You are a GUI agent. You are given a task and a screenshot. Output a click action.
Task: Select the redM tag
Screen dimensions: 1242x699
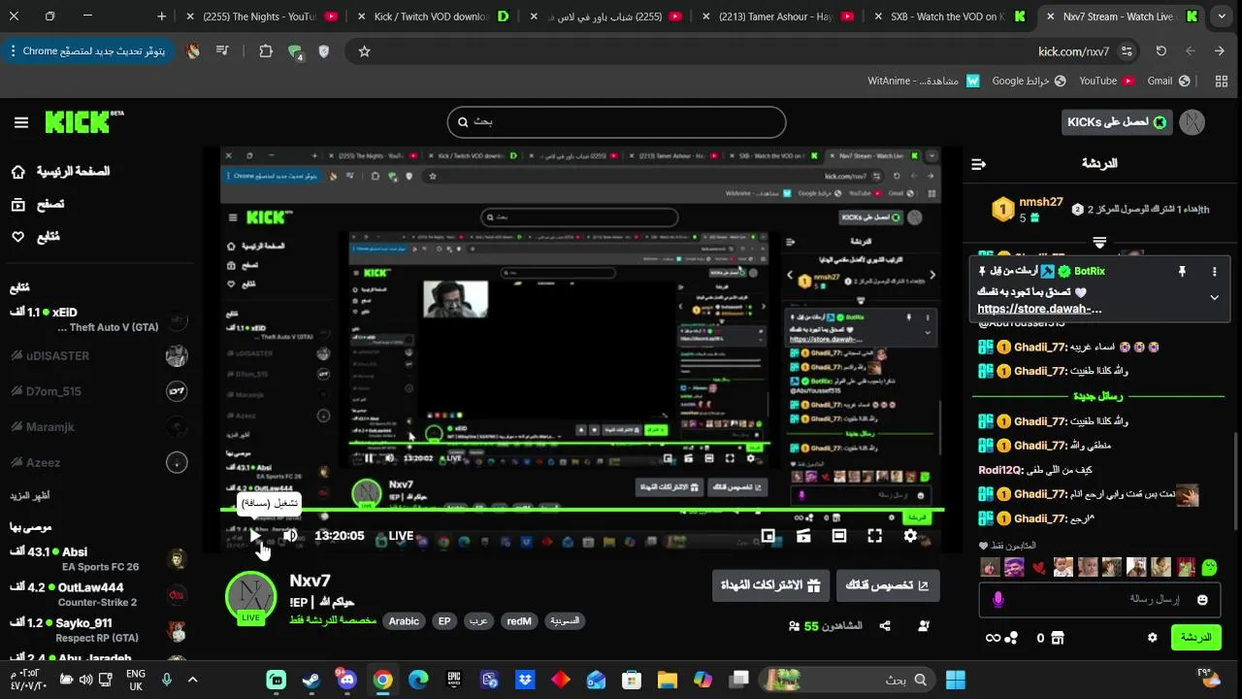click(x=519, y=621)
